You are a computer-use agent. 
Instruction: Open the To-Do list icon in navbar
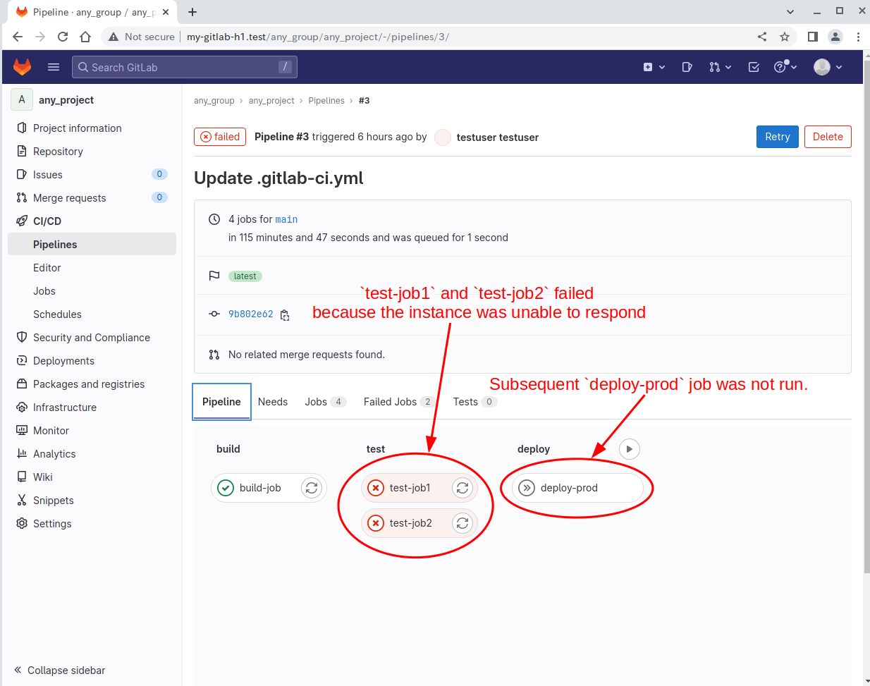[754, 67]
